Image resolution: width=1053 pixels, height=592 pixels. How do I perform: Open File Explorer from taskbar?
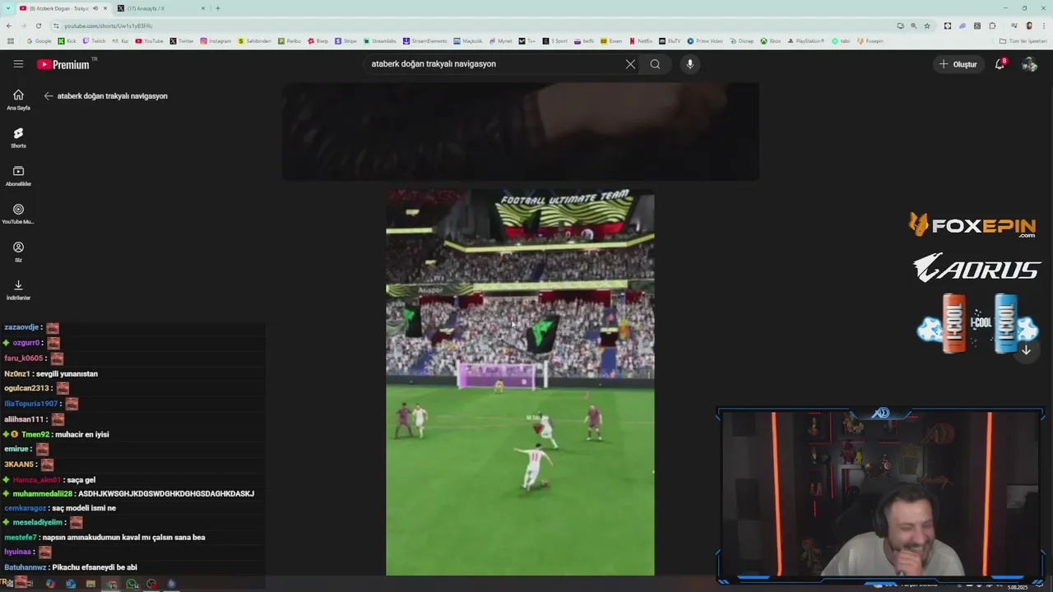click(90, 584)
